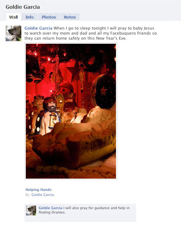Click the comment text about finding Orantes
Viewport: 181px width, 228px height.
(x=84, y=210)
